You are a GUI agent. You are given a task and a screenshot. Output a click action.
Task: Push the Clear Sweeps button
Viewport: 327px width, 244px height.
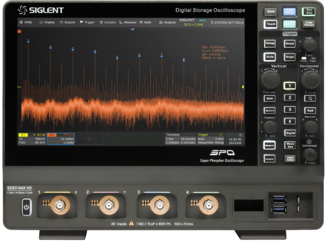tap(309, 24)
